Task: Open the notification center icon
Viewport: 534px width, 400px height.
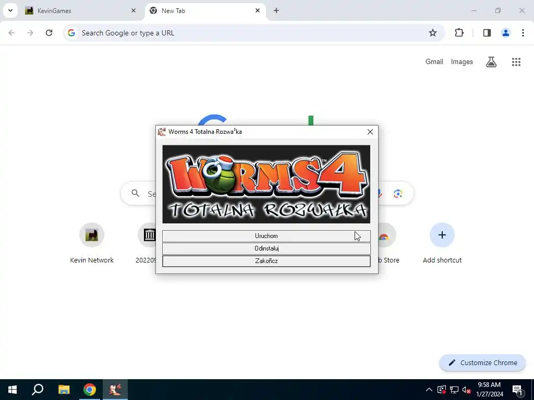Action: point(517,390)
